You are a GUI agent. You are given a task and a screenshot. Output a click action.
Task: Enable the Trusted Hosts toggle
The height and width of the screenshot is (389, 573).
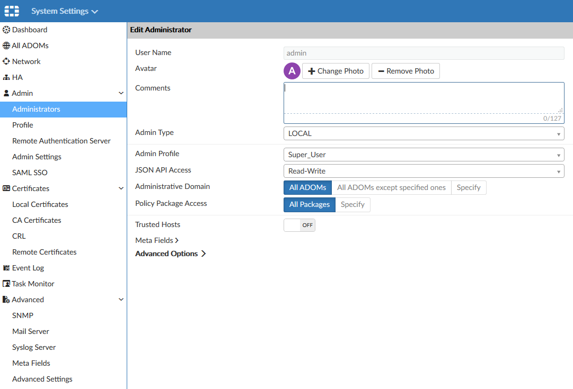[x=299, y=225]
